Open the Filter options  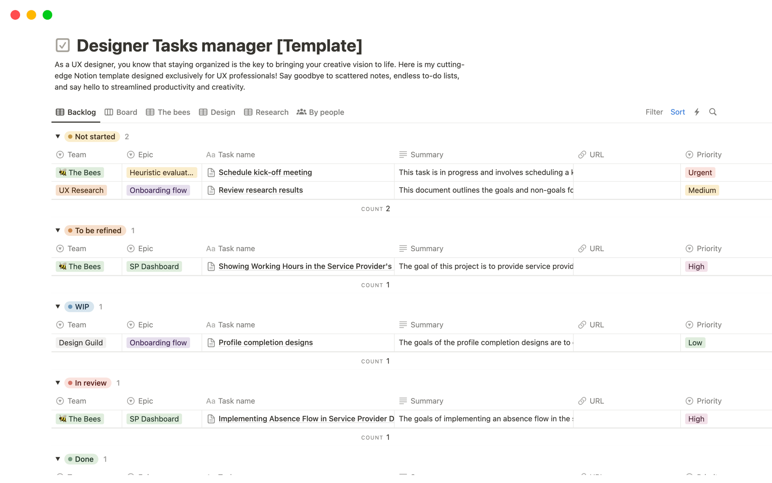point(654,112)
